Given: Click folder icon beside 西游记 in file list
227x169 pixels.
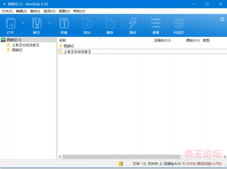Looking at the screenshot, I should coord(61,46).
